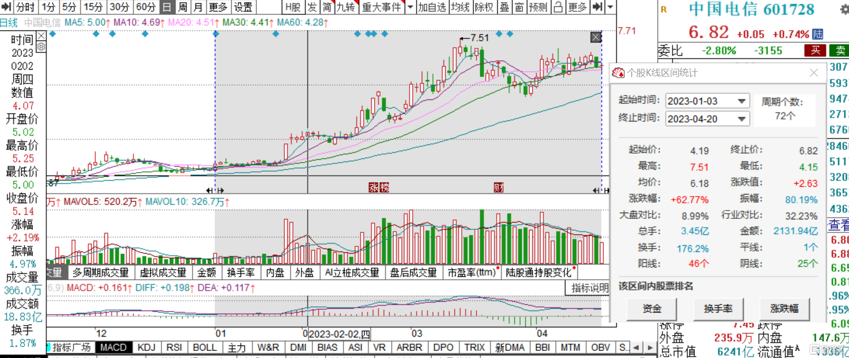Select the RSI indicator tab

(x=174, y=347)
